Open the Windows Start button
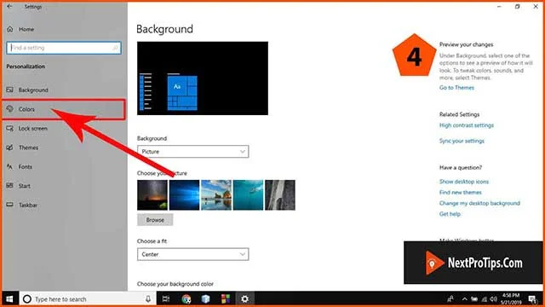 9,299
